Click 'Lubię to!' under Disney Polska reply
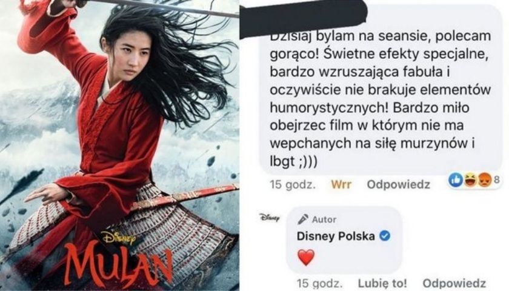Image resolution: width=509 pixels, height=291 pixels. [x=382, y=283]
